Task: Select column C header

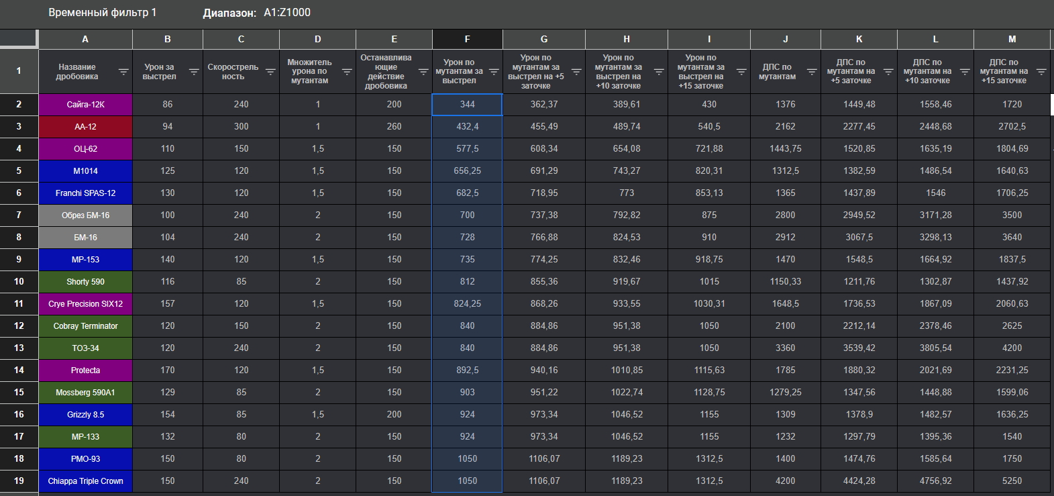Action: point(241,39)
